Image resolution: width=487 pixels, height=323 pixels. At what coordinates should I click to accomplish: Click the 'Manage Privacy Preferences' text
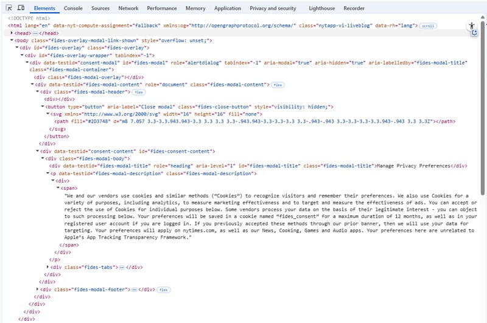coord(413,166)
